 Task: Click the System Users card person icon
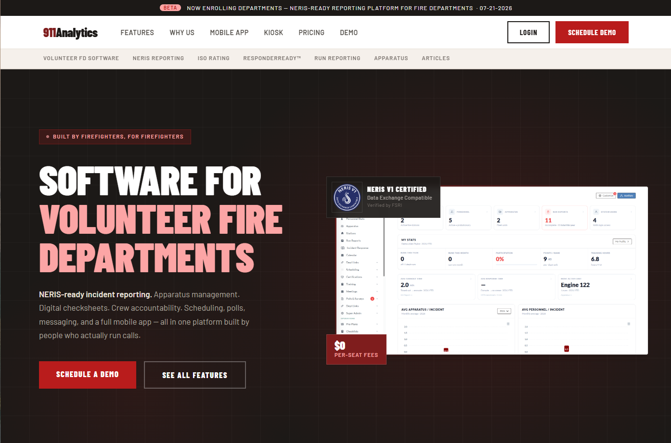596,212
